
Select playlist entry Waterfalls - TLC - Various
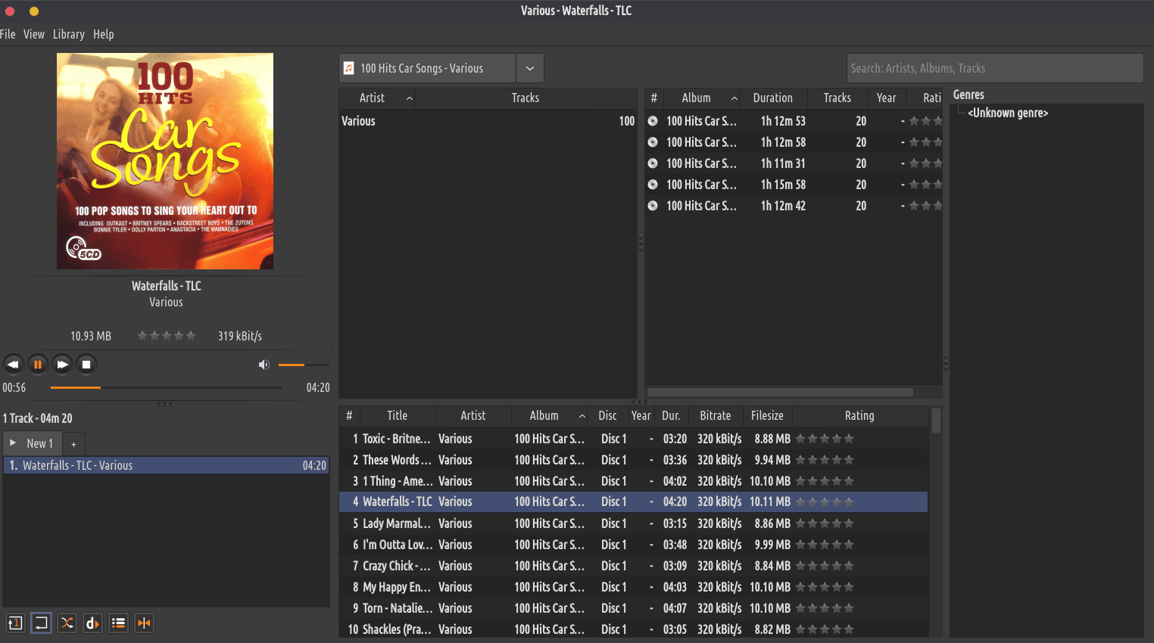[x=166, y=465]
